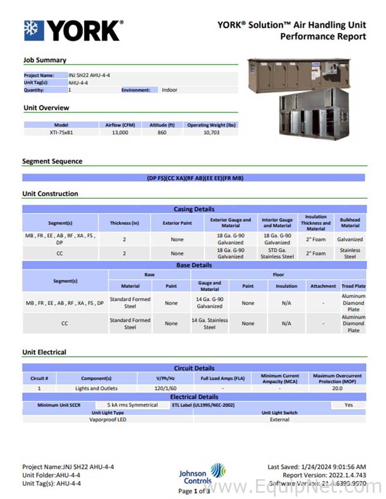
Task: Click the 'Performance Report' title text
Action: 323,36
